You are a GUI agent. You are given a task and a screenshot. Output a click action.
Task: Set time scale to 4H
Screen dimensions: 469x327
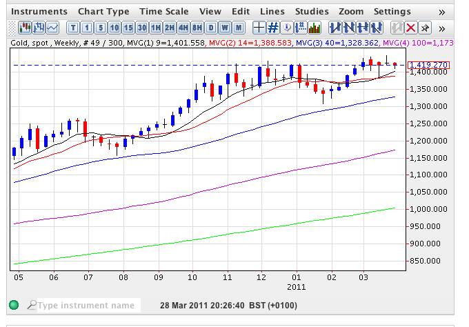click(183, 28)
